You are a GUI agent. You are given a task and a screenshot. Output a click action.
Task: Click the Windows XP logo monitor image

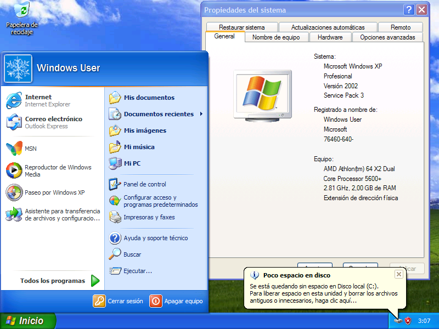[x=263, y=95]
